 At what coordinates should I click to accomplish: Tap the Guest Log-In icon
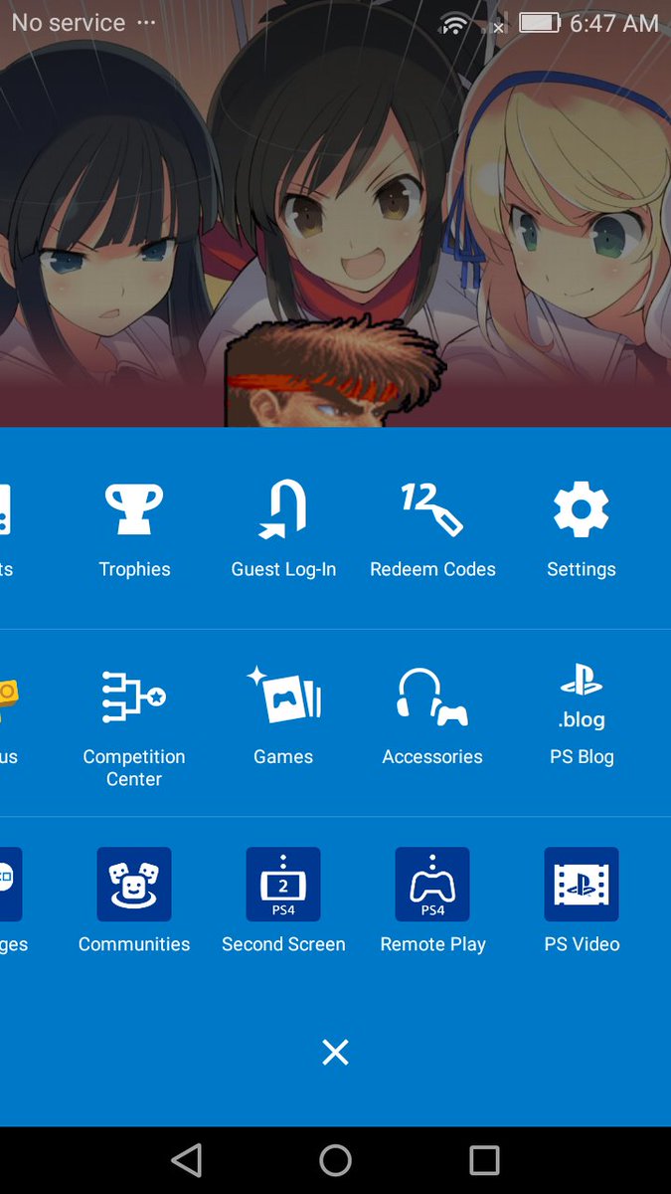pos(283,509)
